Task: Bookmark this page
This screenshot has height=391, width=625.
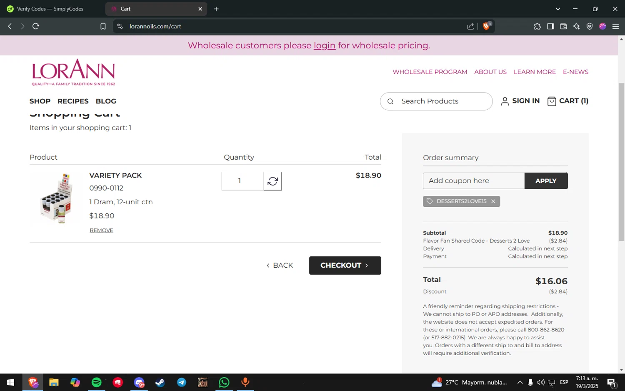Action: (103, 26)
